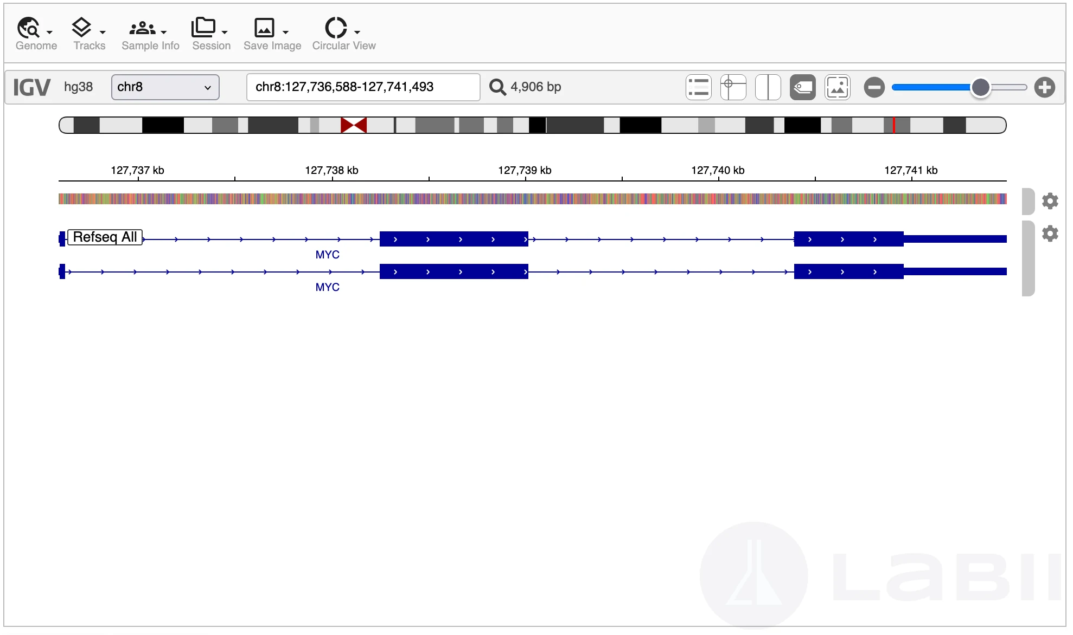Click the colored sequence track bar
The image size is (1073, 635).
coord(532,199)
